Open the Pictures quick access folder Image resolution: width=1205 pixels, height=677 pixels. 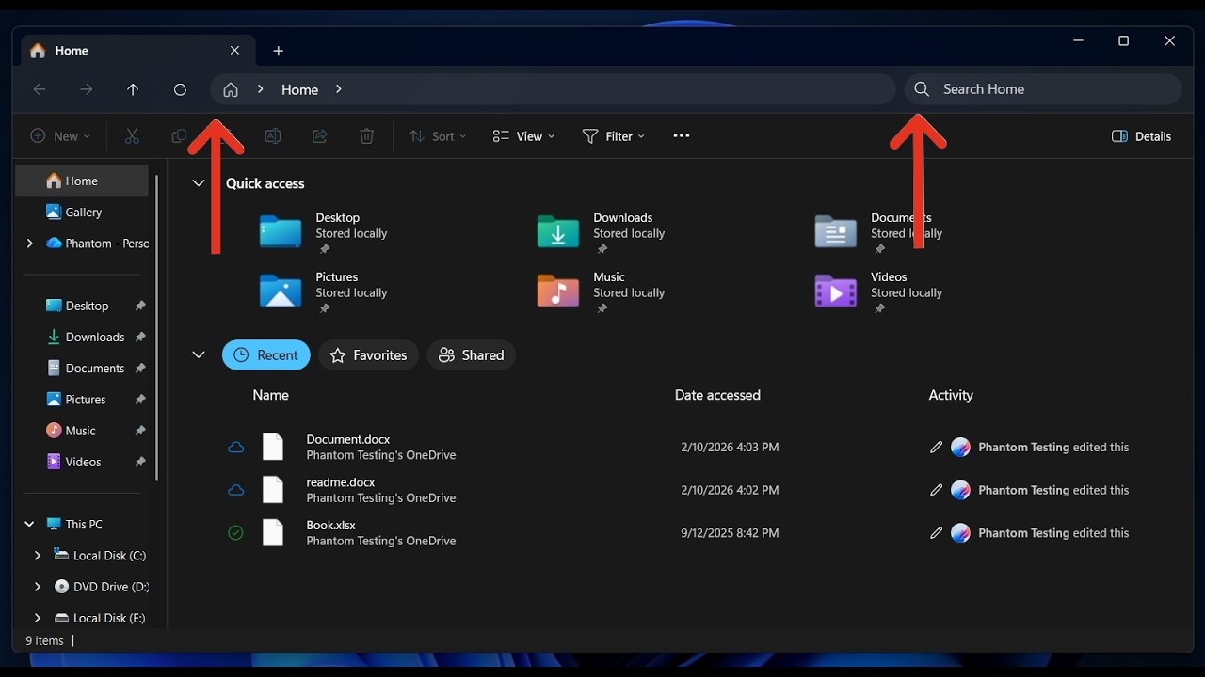click(323, 291)
